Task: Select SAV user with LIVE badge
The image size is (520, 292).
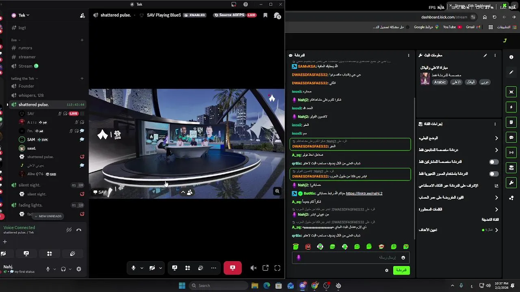Action: tap(51, 114)
